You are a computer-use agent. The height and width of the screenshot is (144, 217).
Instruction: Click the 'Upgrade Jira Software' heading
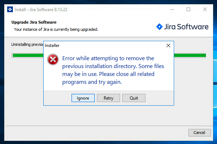(34, 22)
